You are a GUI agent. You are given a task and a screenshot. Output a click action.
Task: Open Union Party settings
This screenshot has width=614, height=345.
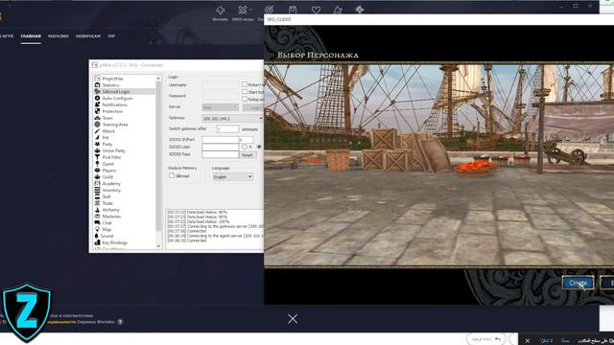[x=113, y=150]
